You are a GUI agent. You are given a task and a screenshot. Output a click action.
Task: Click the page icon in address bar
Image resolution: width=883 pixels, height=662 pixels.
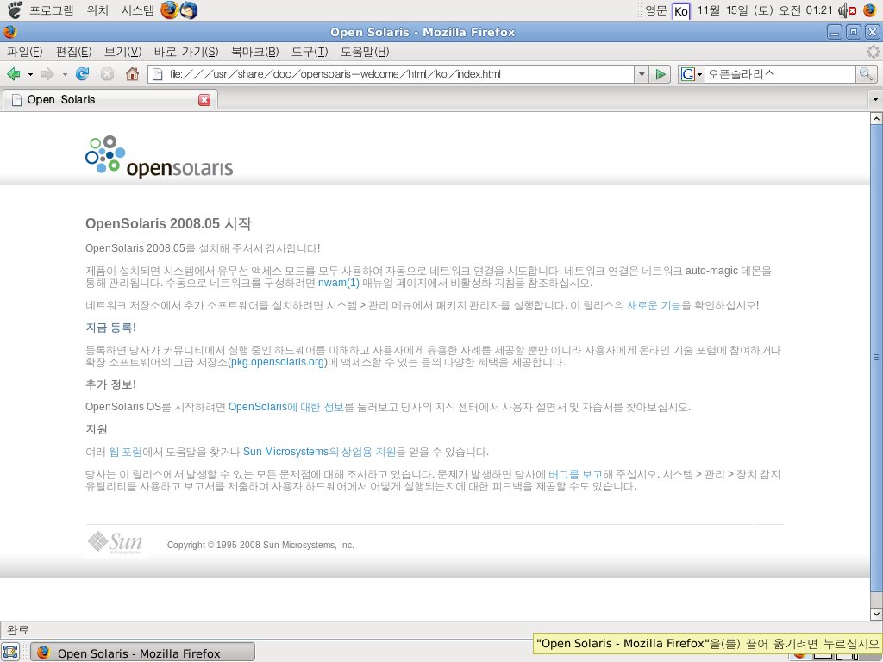coord(159,74)
